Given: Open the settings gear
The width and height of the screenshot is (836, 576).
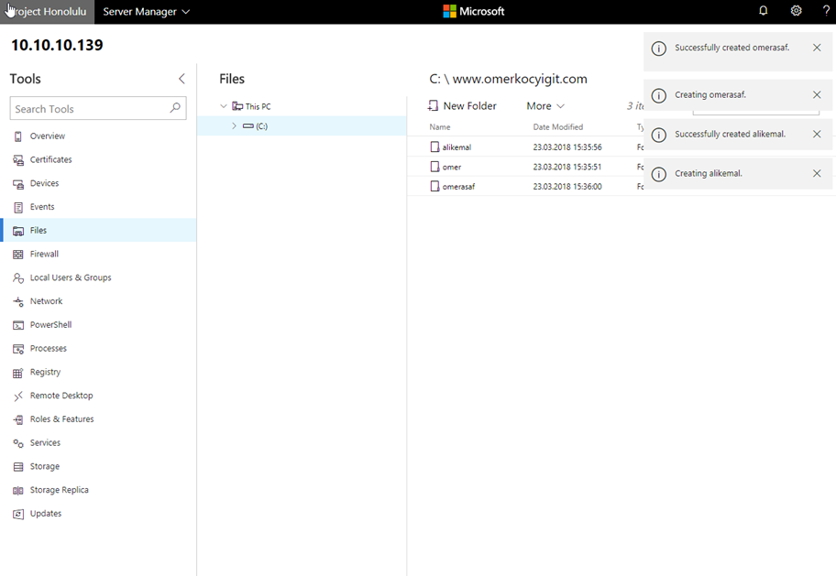Looking at the screenshot, I should point(796,11).
